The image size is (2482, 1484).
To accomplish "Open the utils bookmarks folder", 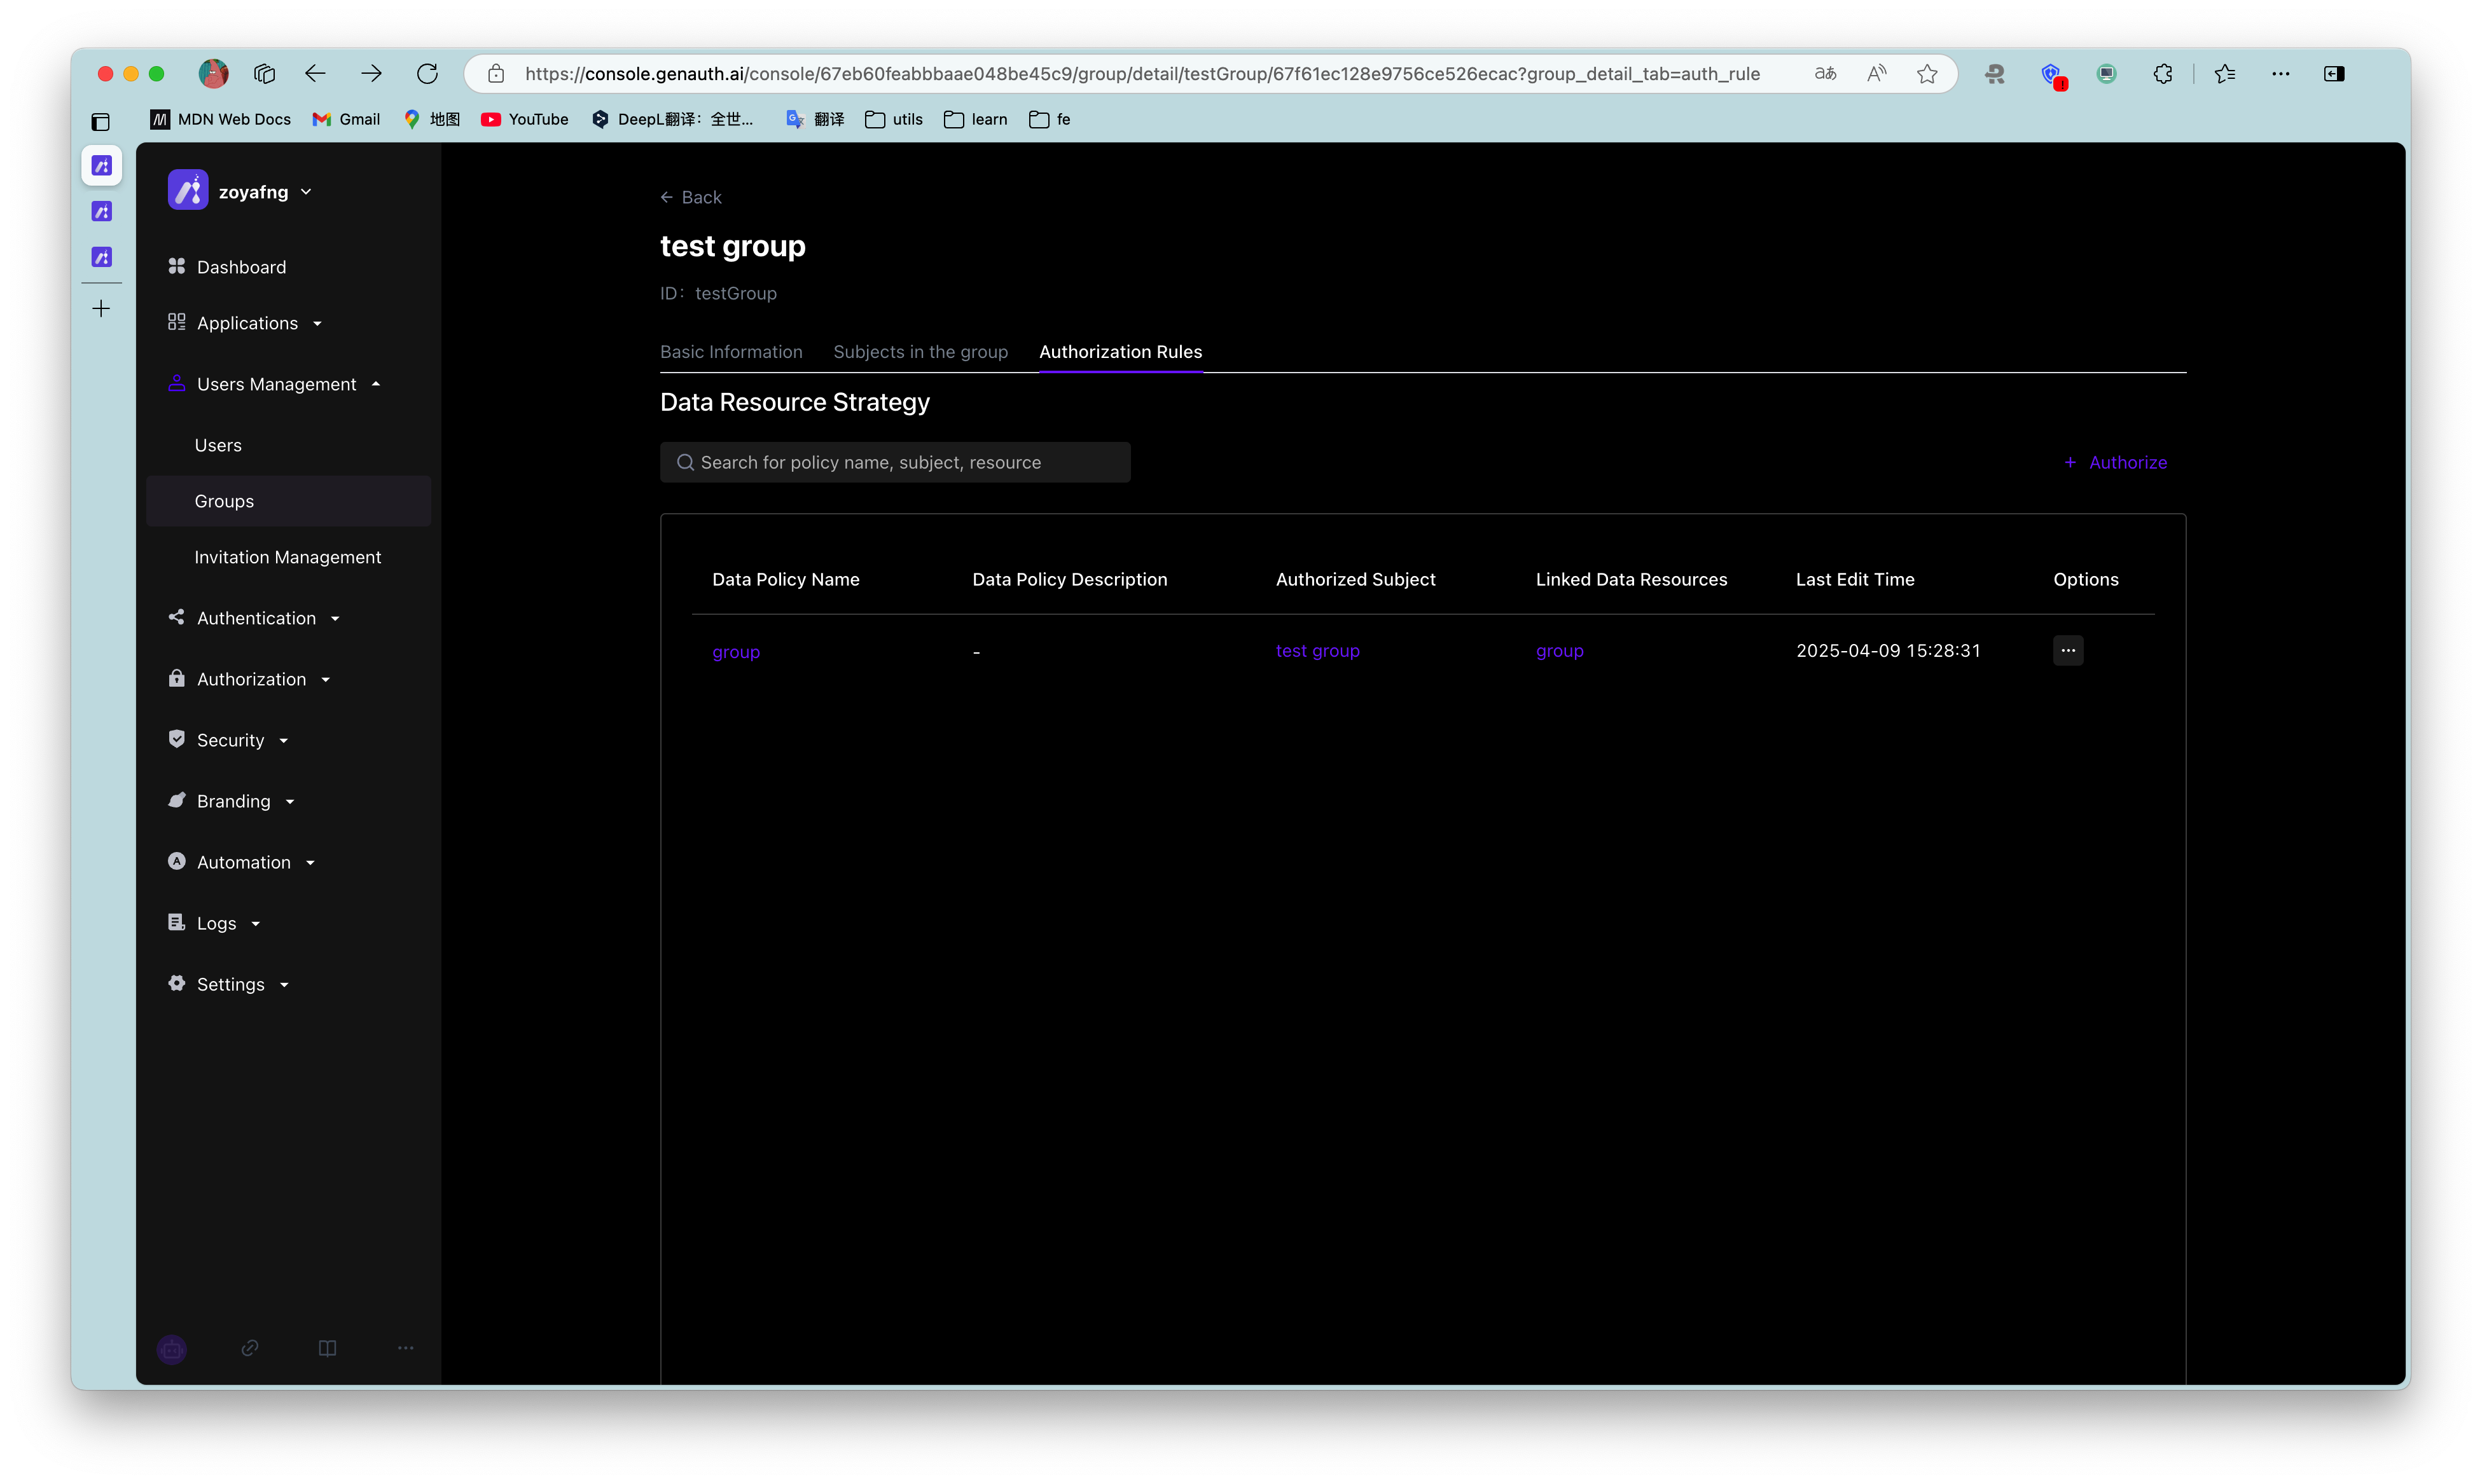I will click(x=894, y=119).
